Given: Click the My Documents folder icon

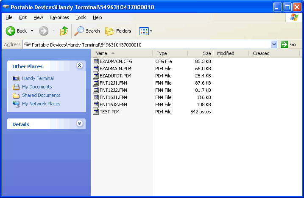Looking at the screenshot, I should [x=16, y=87].
